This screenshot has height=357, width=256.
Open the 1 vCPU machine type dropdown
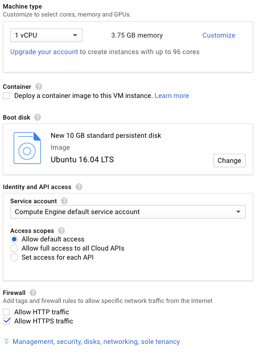tap(46, 35)
